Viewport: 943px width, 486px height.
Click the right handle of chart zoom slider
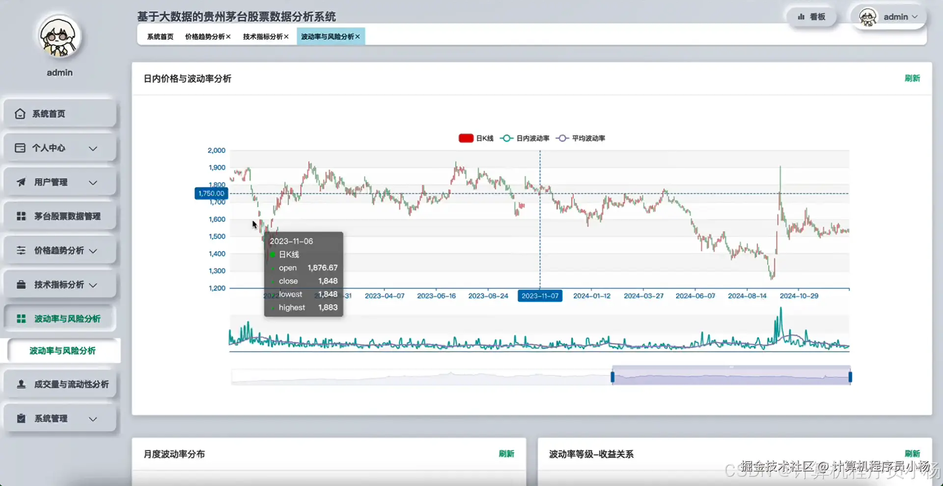point(850,377)
